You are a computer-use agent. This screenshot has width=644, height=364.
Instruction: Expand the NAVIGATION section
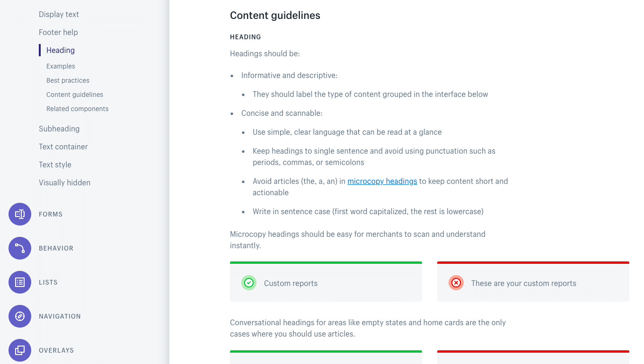tap(60, 316)
